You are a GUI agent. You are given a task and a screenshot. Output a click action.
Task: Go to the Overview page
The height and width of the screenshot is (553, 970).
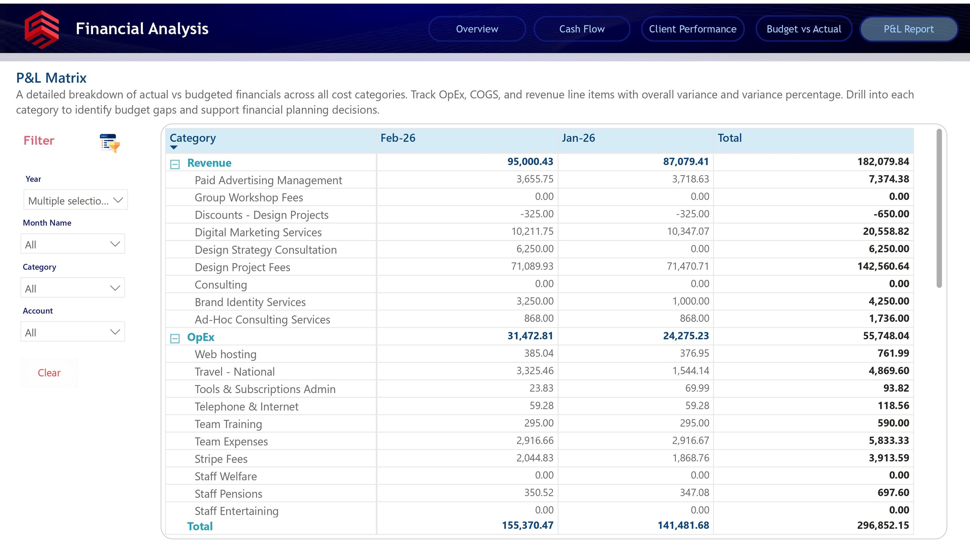pos(477,29)
